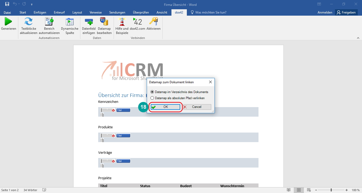Switch to web layout view icon

tap(309, 190)
